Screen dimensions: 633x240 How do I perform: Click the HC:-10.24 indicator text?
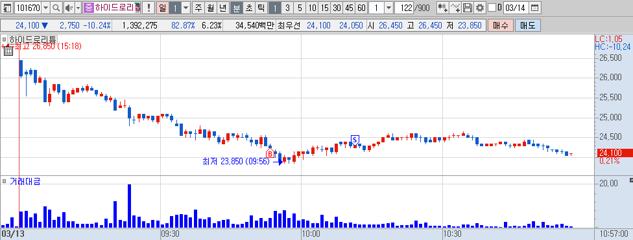click(612, 47)
